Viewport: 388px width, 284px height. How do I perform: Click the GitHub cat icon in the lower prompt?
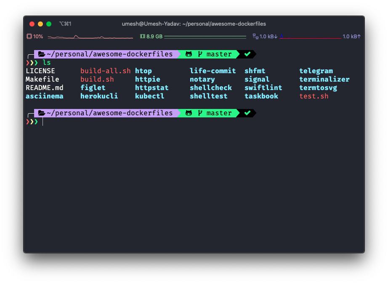[x=189, y=113]
